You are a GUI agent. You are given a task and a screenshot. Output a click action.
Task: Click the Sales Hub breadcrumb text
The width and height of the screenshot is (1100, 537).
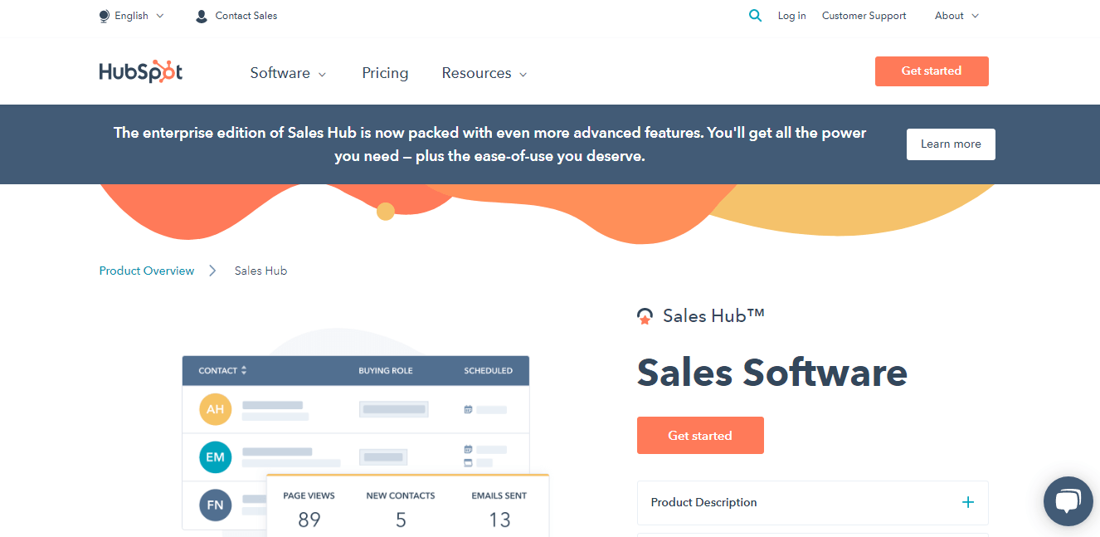coord(260,271)
